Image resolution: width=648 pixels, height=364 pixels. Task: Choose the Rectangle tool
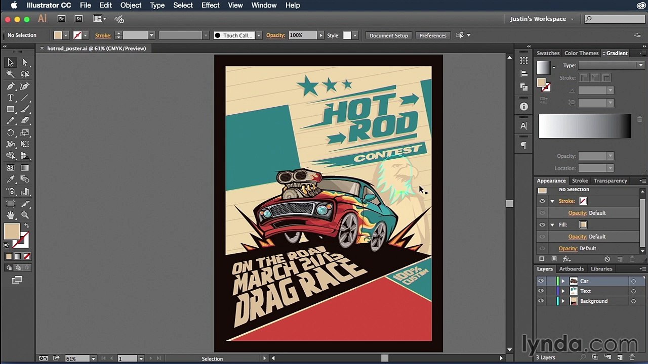(x=10, y=110)
